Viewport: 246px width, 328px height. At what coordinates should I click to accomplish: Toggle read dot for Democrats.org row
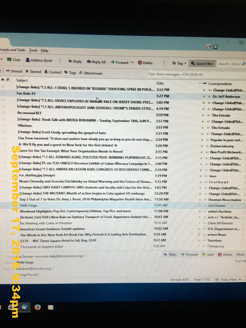pos(202,146)
